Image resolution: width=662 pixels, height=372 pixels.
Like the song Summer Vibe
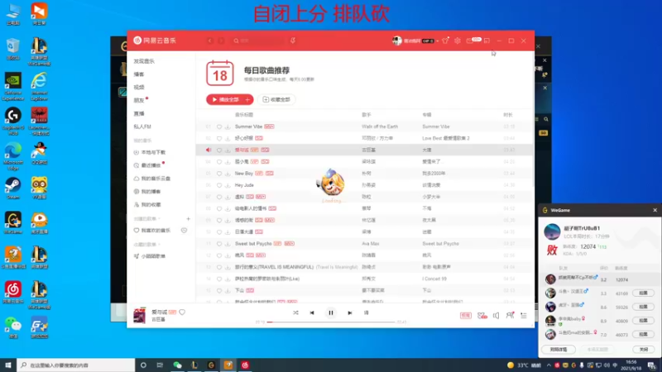tap(219, 126)
